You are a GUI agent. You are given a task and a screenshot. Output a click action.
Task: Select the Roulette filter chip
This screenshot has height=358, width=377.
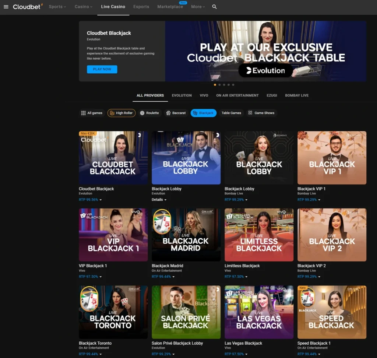[149, 113]
